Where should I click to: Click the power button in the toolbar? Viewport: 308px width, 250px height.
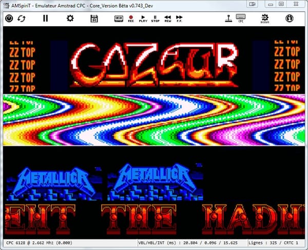point(9,18)
